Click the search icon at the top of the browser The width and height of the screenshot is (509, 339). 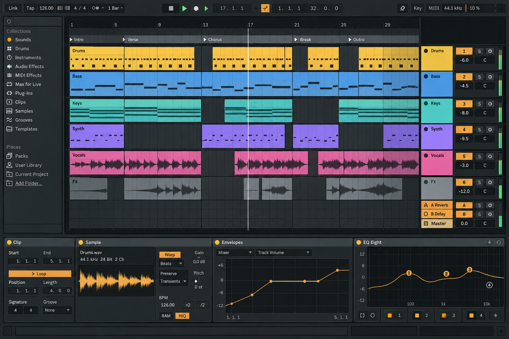pyautogui.click(x=9, y=22)
